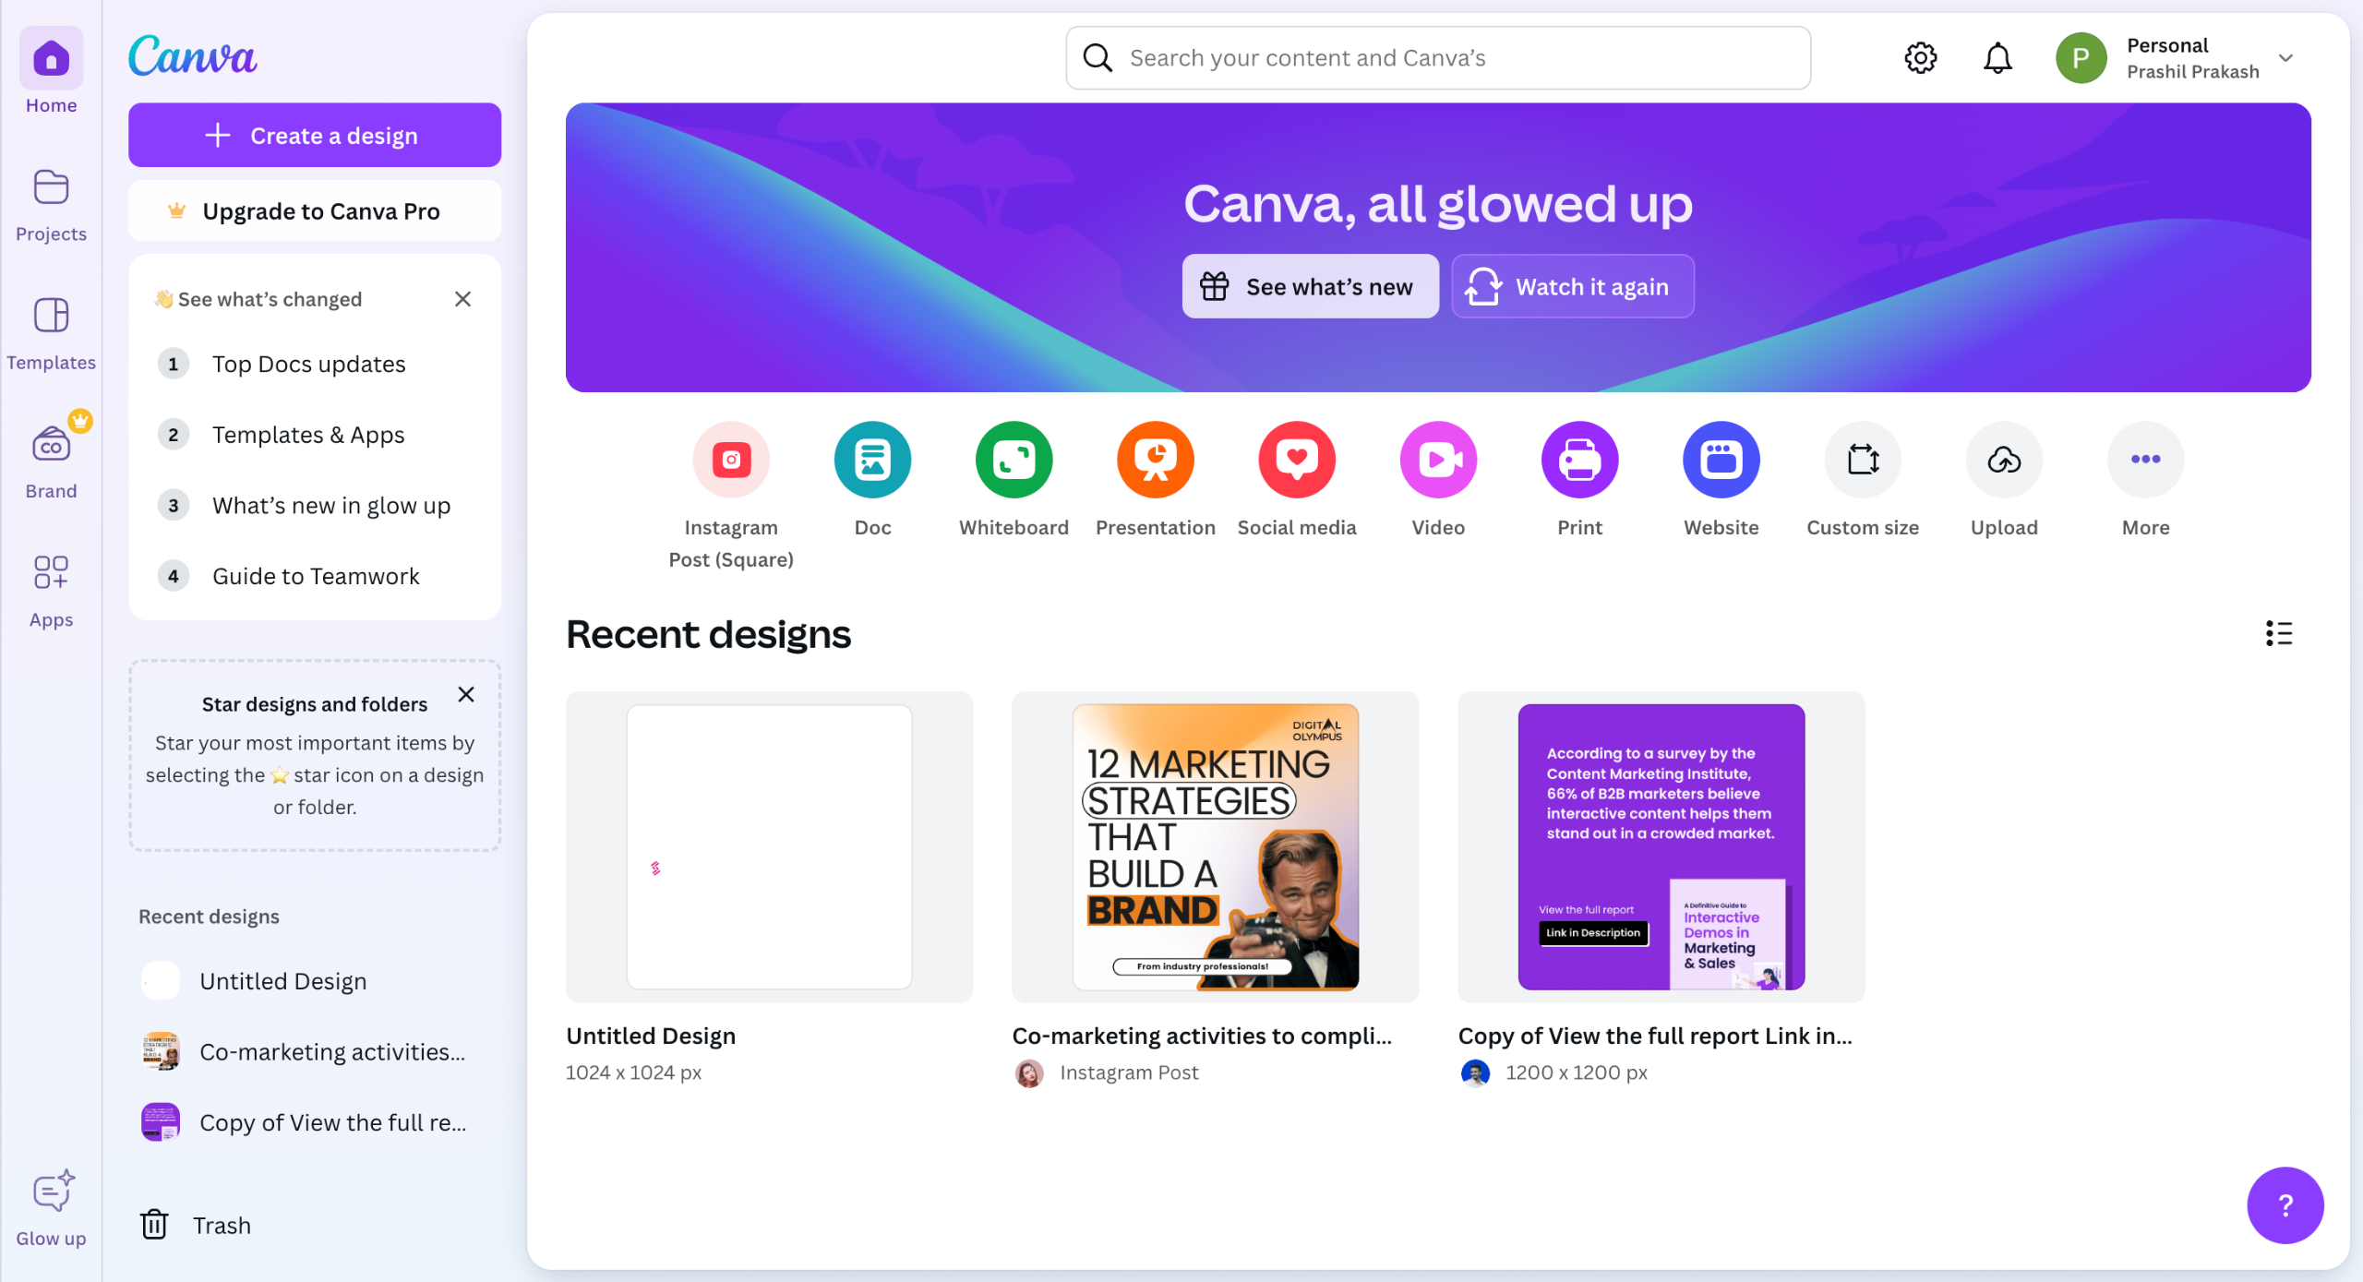This screenshot has height=1282, width=2363.
Task: Open settings gear icon
Action: point(1920,58)
